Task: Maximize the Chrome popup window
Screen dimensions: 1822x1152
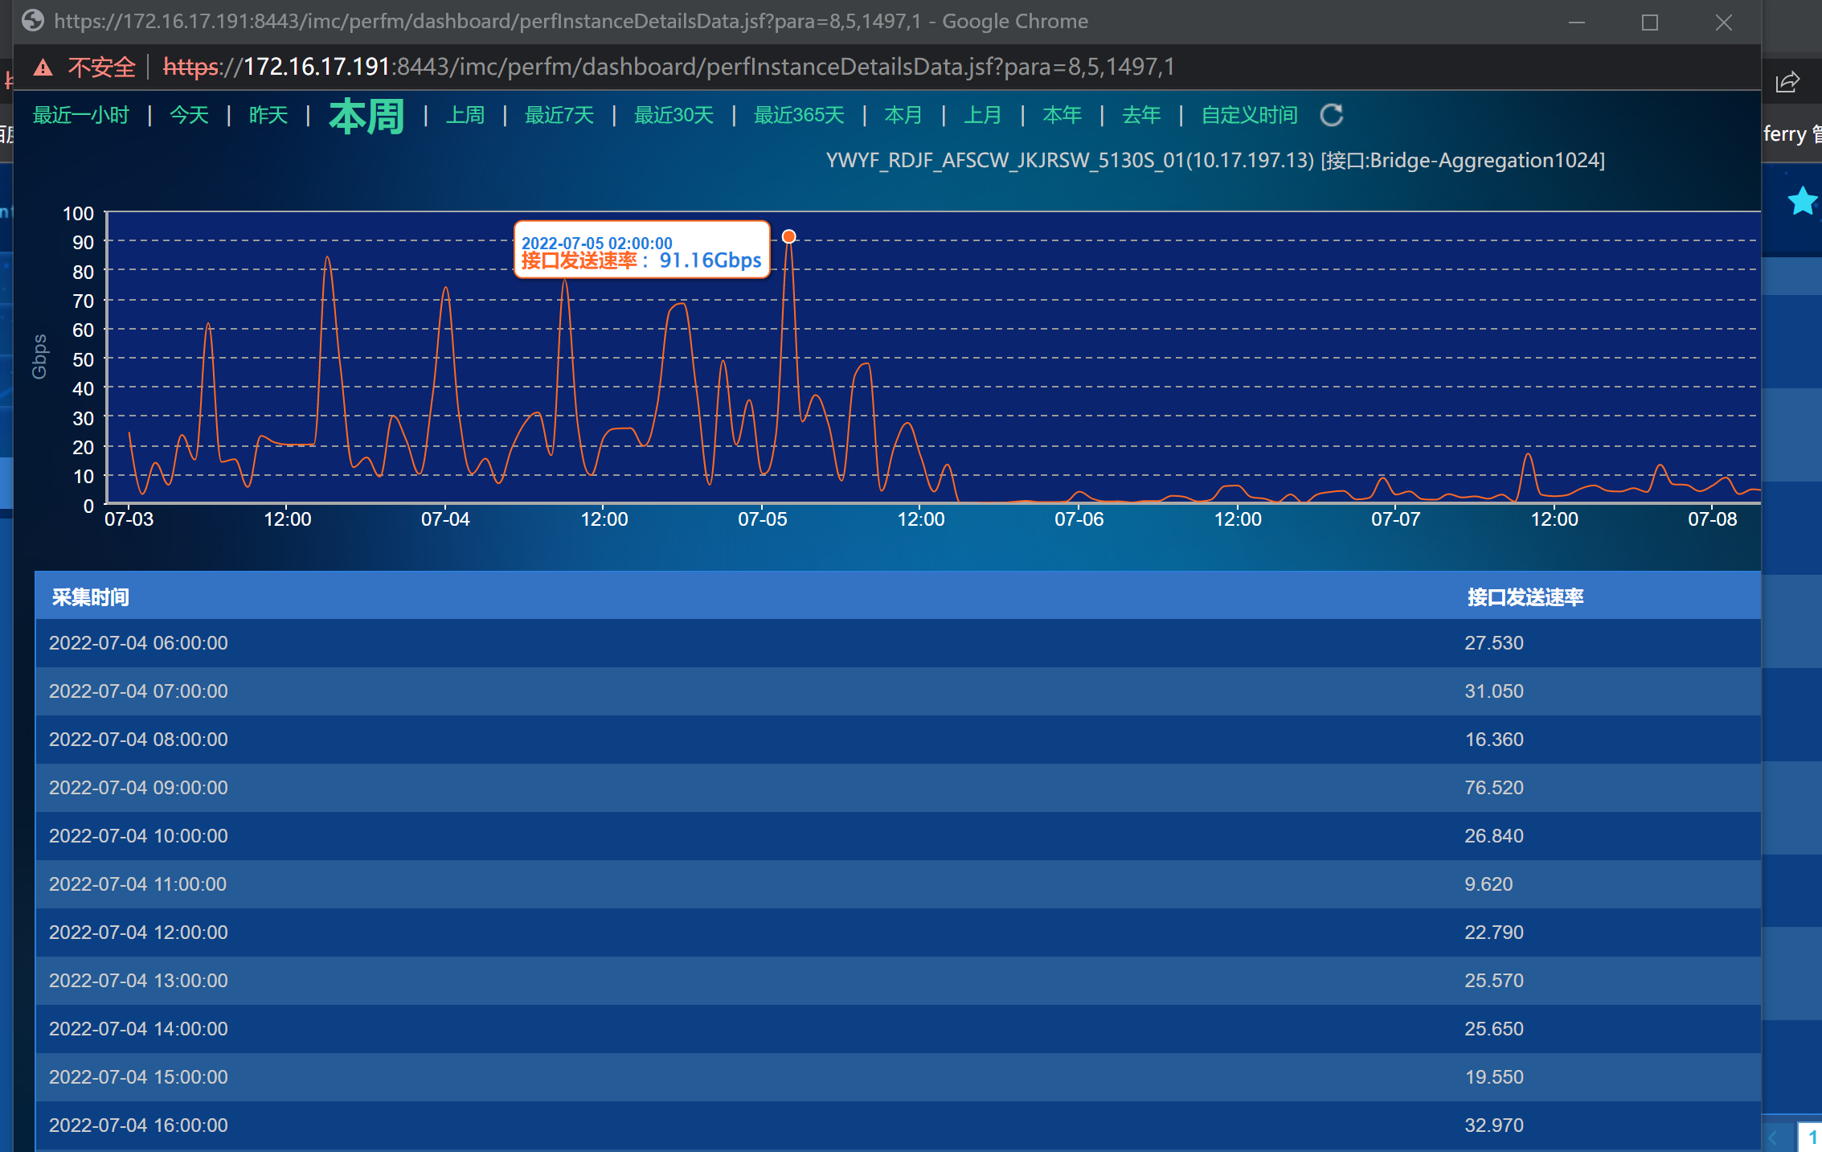Action: coord(1649,23)
